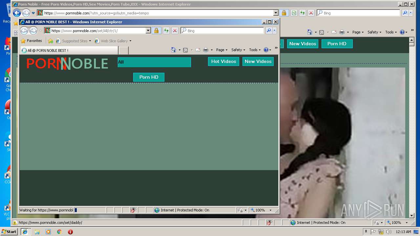This screenshot has width=420, height=236.
Task: Refresh the page in the background window
Action: tap(303, 13)
